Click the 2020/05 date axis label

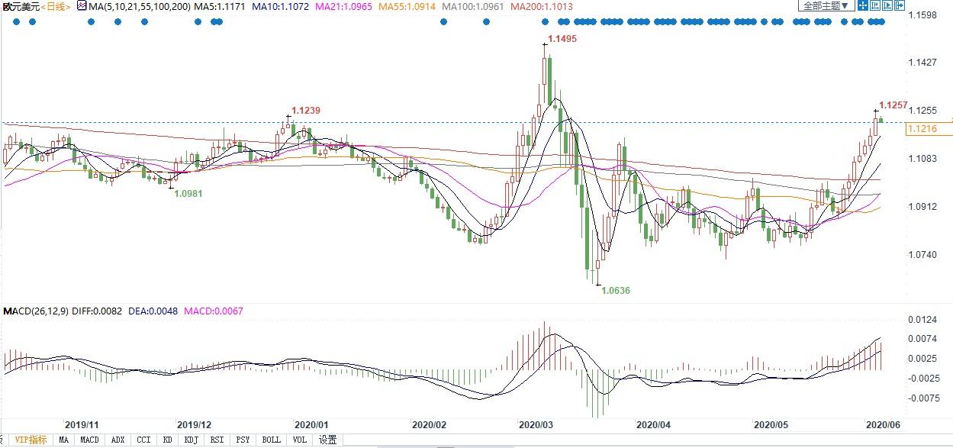click(x=770, y=424)
